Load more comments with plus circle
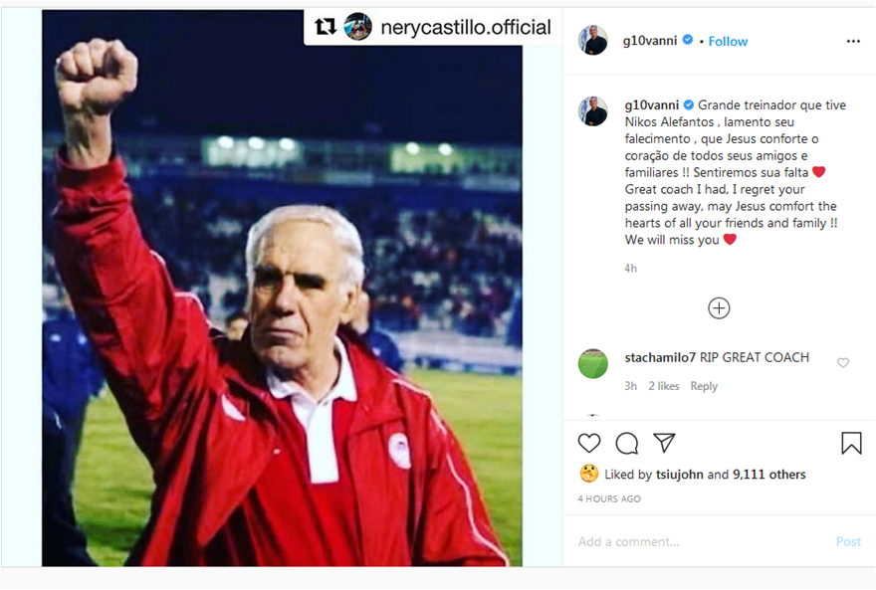The width and height of the screenshot is (876, 590). pyautogui.click(x=719, y=308)
